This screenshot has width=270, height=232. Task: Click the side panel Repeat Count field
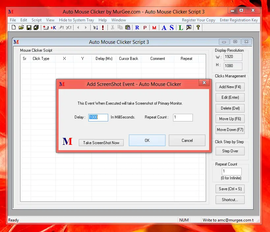click(232, 171)
